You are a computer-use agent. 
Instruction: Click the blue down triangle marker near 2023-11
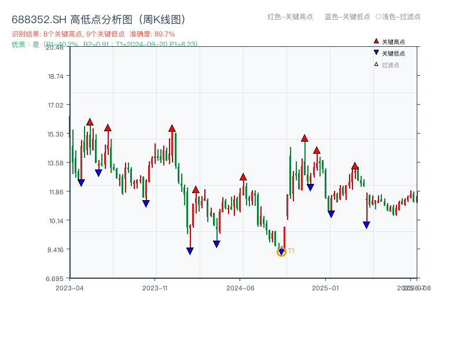pos(146,204)
